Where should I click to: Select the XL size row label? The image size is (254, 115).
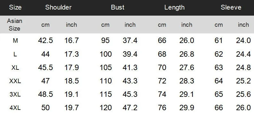(15, 68)
